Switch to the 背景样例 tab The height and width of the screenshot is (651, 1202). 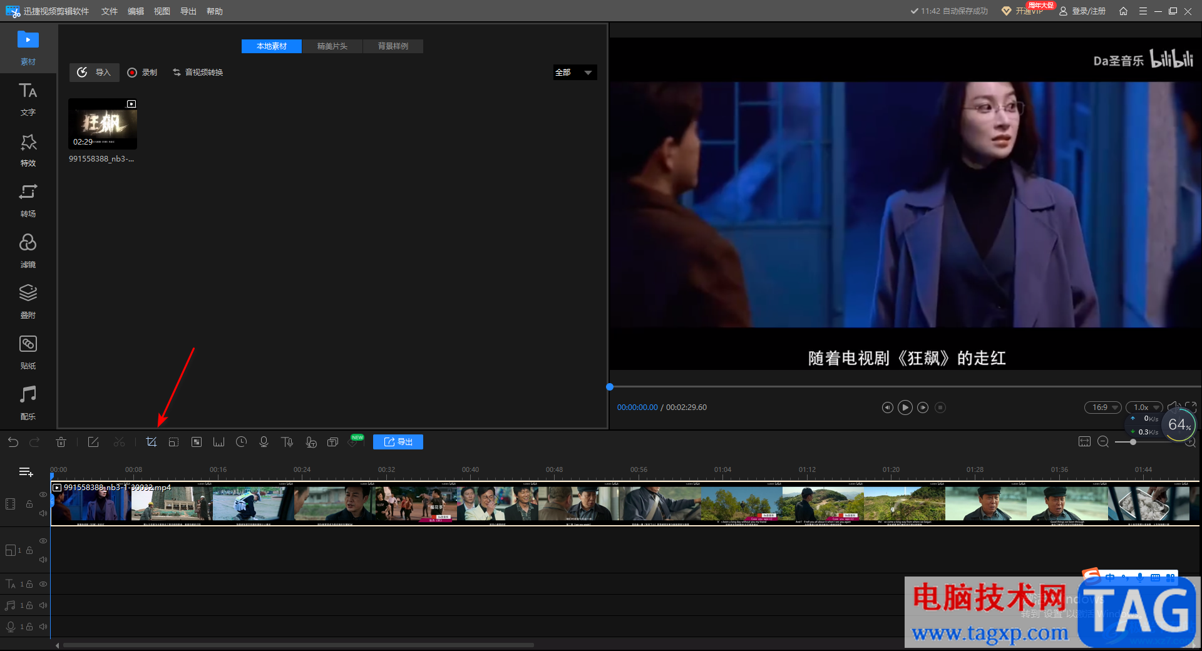click(393, 46)
